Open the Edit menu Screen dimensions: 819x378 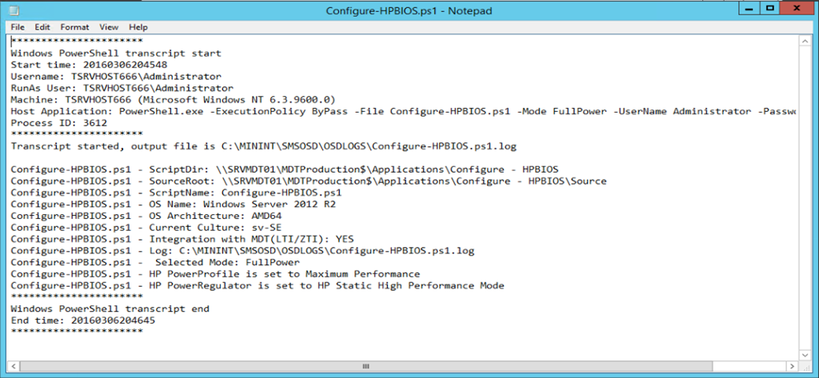(42, 27)
